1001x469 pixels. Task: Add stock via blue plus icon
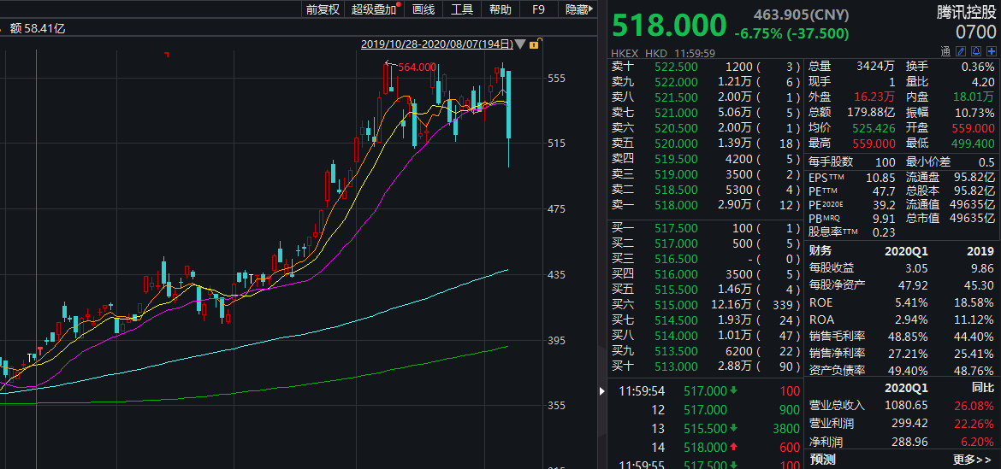(x=992, y=51)
